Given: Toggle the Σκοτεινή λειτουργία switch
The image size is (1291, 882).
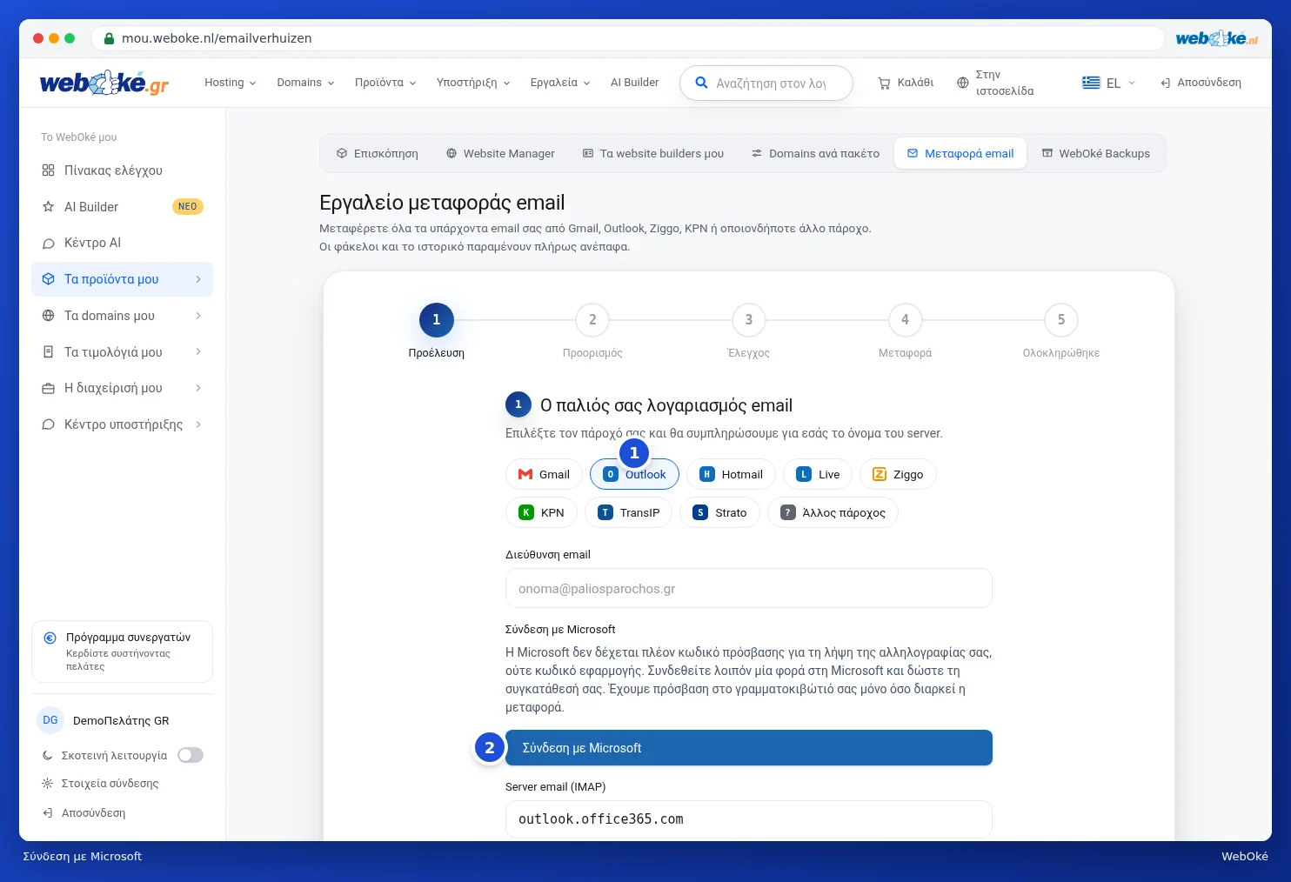Looking at the screenshot, I should coord(191,756).
